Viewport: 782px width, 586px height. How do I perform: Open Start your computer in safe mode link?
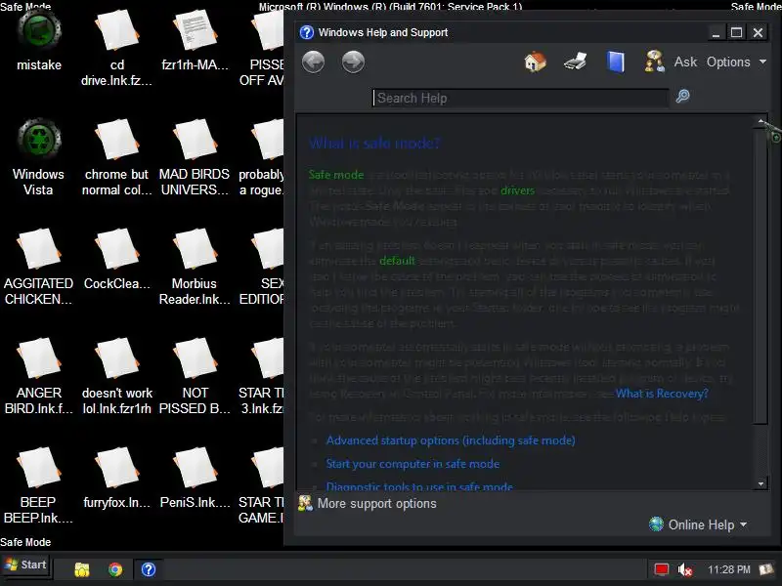413,464
